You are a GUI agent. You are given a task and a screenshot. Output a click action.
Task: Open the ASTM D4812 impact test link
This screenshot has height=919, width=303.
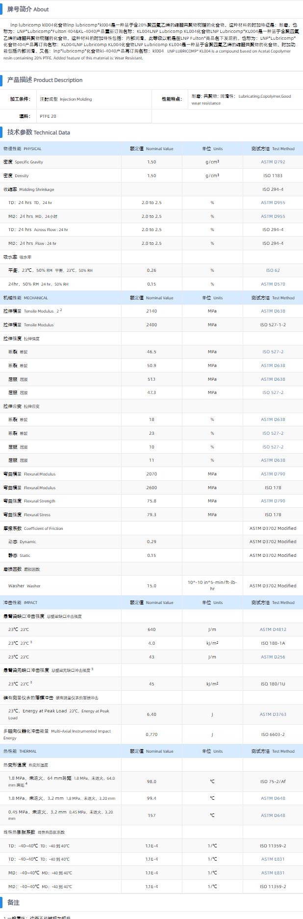click(273, 630)
